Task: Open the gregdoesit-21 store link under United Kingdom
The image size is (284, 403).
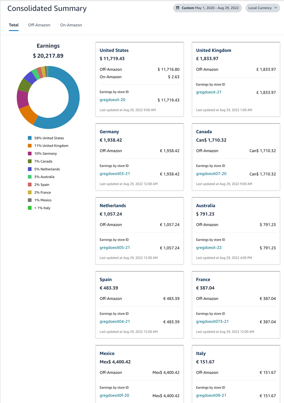Action: (x=209, y=92)
